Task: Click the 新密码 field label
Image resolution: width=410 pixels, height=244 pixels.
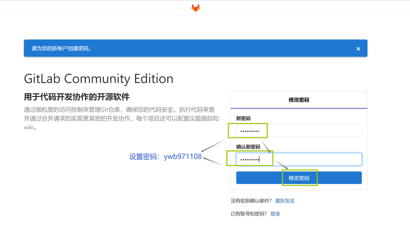Action: [243, 118]
